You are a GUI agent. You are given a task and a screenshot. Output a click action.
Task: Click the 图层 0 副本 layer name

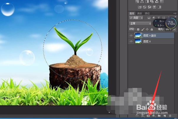(x=150, y=35)
